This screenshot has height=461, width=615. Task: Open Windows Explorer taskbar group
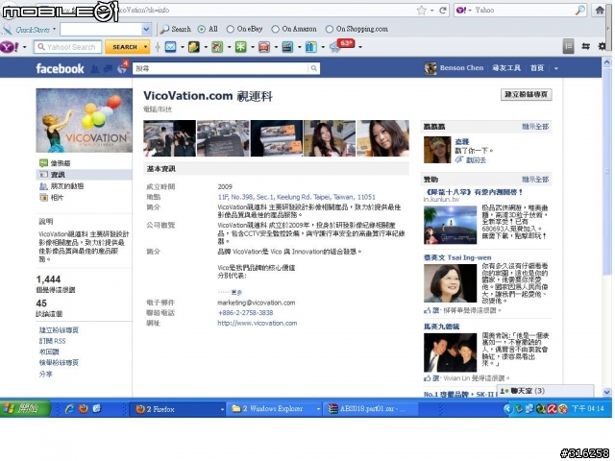point(273,409)
